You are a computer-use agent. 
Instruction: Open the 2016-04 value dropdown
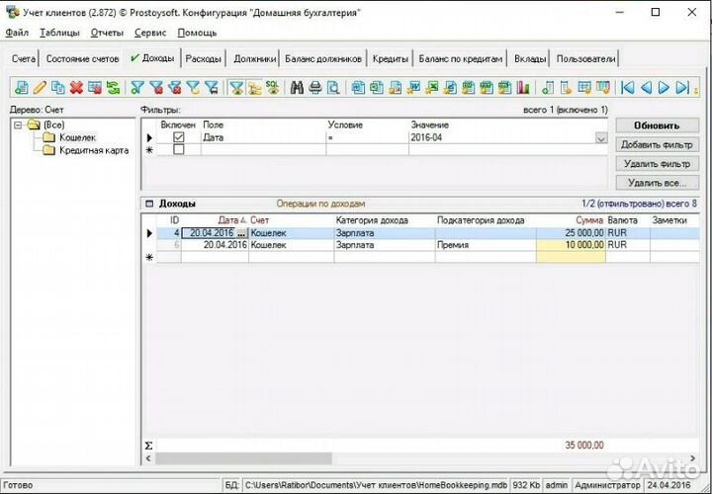(601, 139)
